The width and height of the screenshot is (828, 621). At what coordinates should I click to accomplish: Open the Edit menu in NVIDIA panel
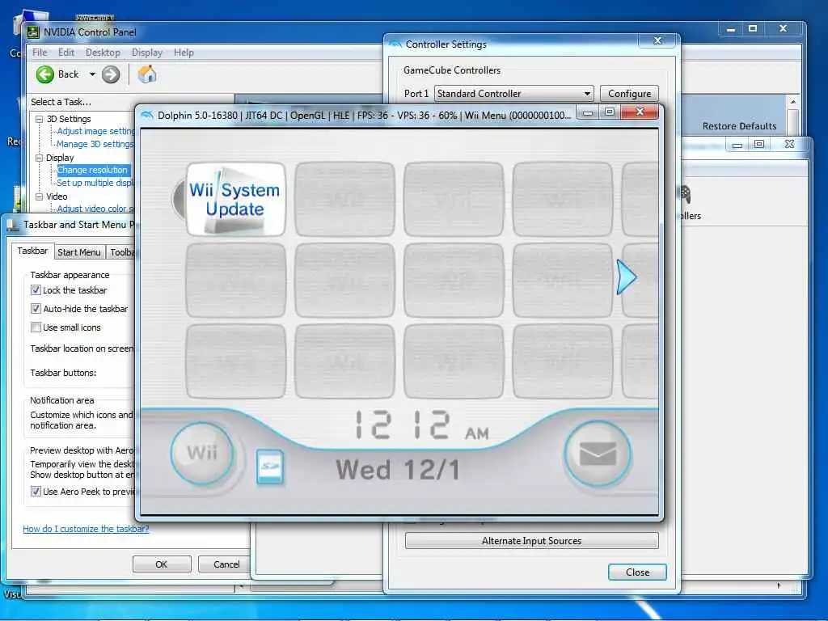(x=66, y=53)
